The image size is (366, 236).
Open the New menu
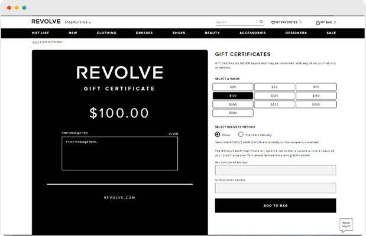click(73, 33)
